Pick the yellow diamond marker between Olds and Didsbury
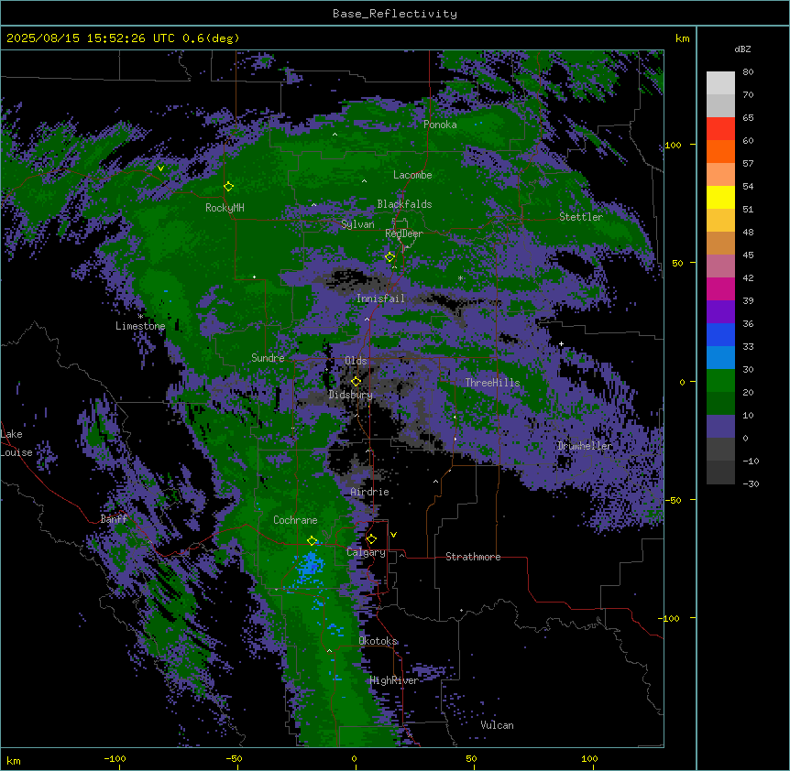 click(357, 382)
